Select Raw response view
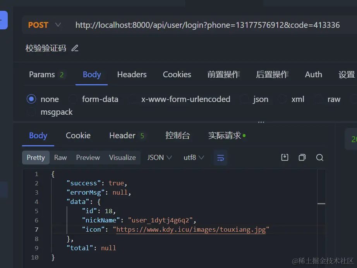This screenshot has width=357, height=268. (60, 158)
